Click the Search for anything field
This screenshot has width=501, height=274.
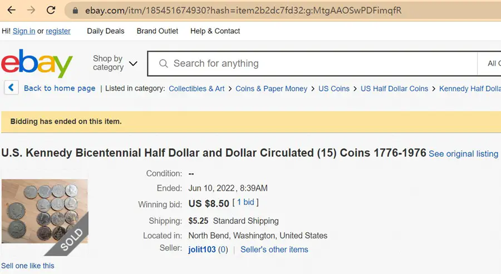tap(312, 63)
